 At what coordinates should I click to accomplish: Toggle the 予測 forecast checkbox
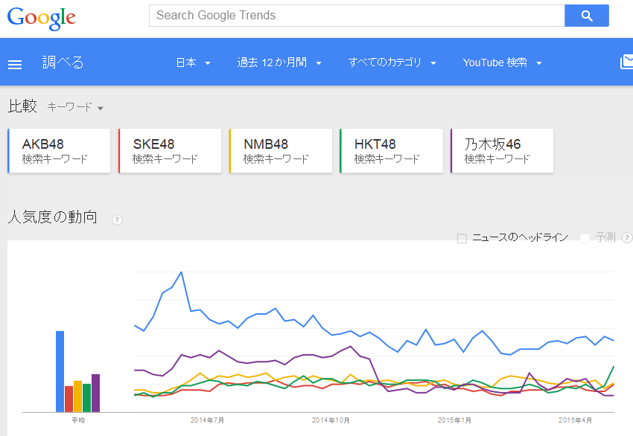tap(585, 238)
